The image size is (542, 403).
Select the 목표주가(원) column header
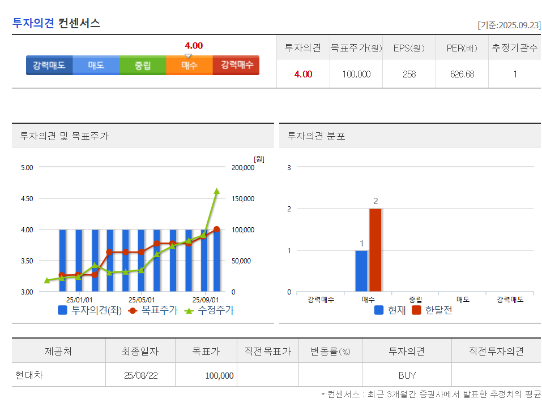[356, 47]
